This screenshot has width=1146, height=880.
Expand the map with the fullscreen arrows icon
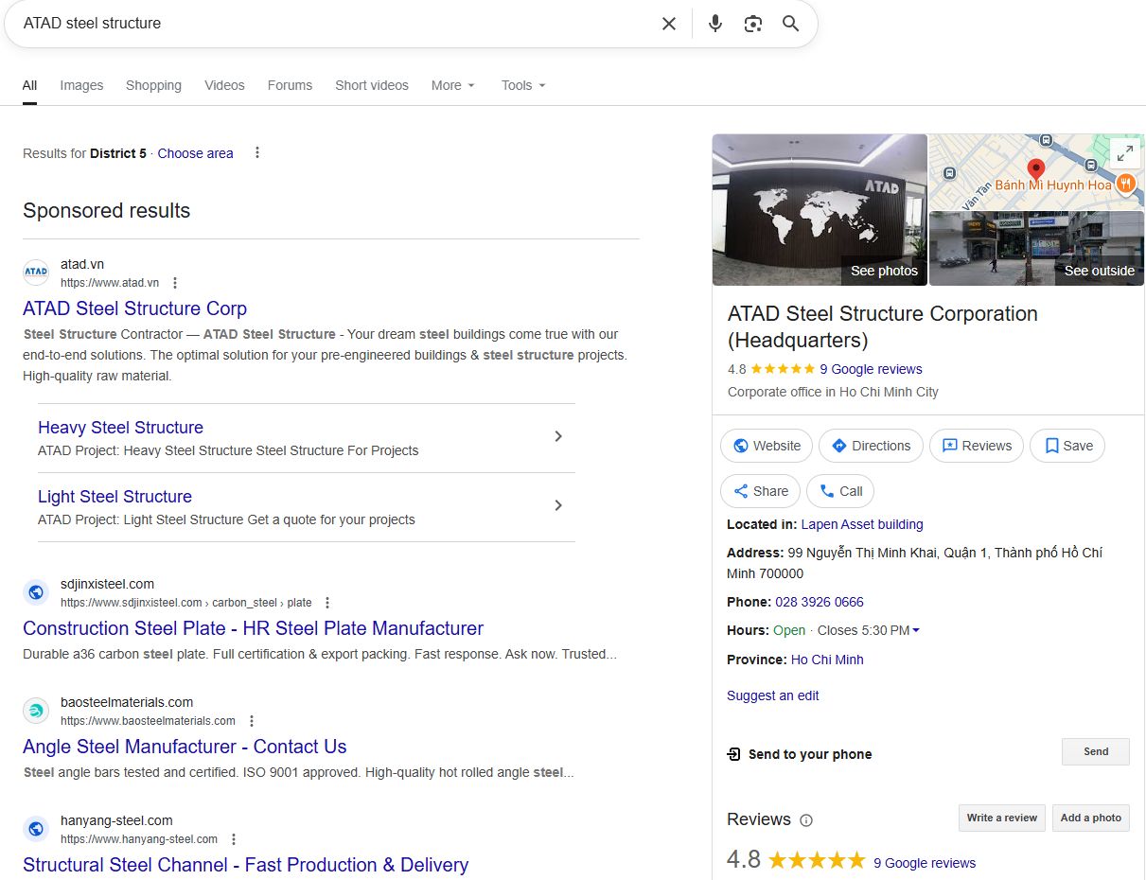click(x=1124, y=151)
